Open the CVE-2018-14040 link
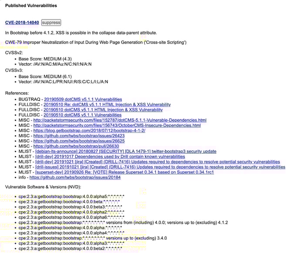This screenshot has height=253, width=289. coord(22,23)
